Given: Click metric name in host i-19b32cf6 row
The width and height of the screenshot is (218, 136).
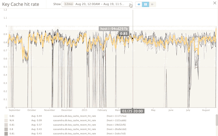Looking at the screenshot, I should (x=74, y=125).
